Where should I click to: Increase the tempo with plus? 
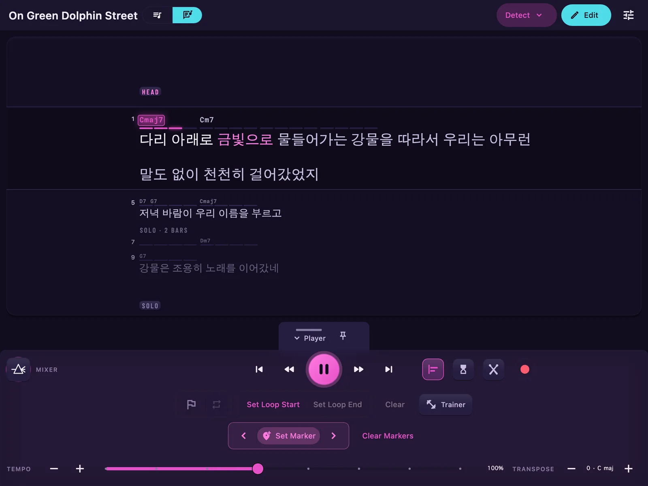point(80,469)
